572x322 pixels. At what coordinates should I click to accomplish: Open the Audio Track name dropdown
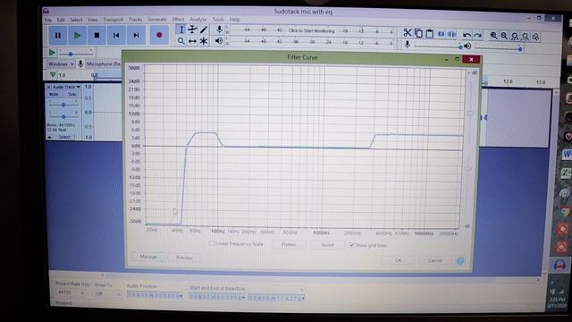click(x=66, y=87)
